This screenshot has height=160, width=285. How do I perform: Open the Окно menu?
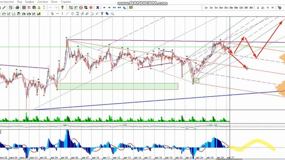54,2
